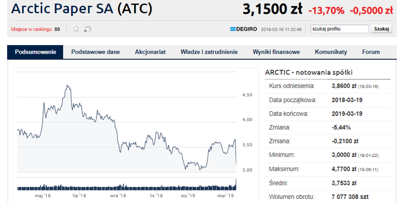Screen dimensions: 404x202
Task: Click the volume bars below chart
Action: 127,187
